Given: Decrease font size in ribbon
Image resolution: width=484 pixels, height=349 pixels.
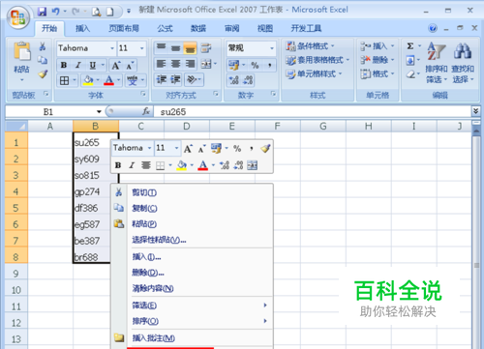Looking at the screenshot, I should 130,66.
